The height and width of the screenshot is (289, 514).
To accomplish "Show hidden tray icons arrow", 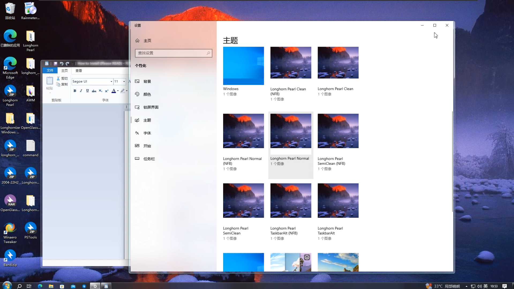I will tap(466, 286).
